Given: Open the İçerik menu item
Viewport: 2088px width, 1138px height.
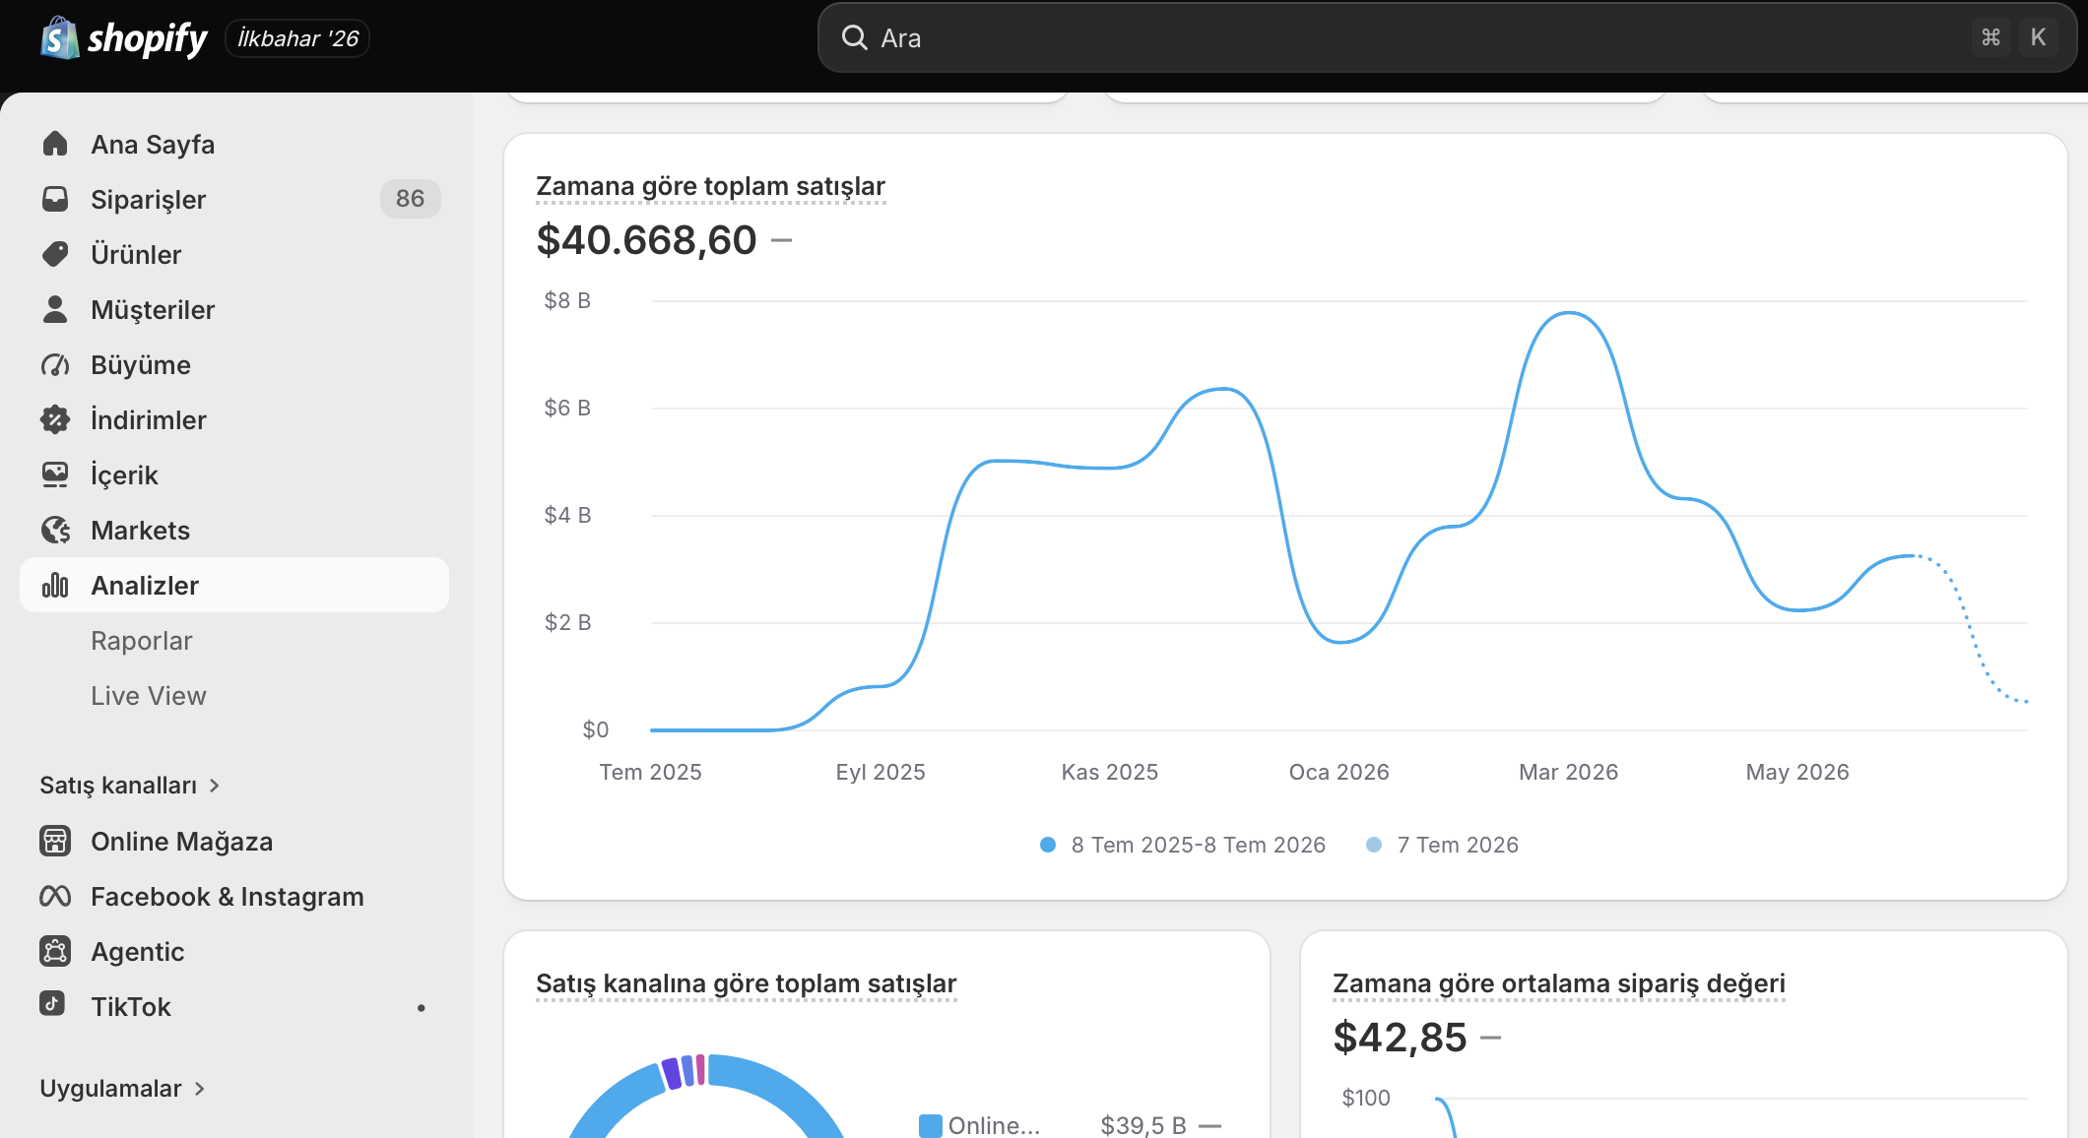Looking at the screenshot, I should [234, 474].
